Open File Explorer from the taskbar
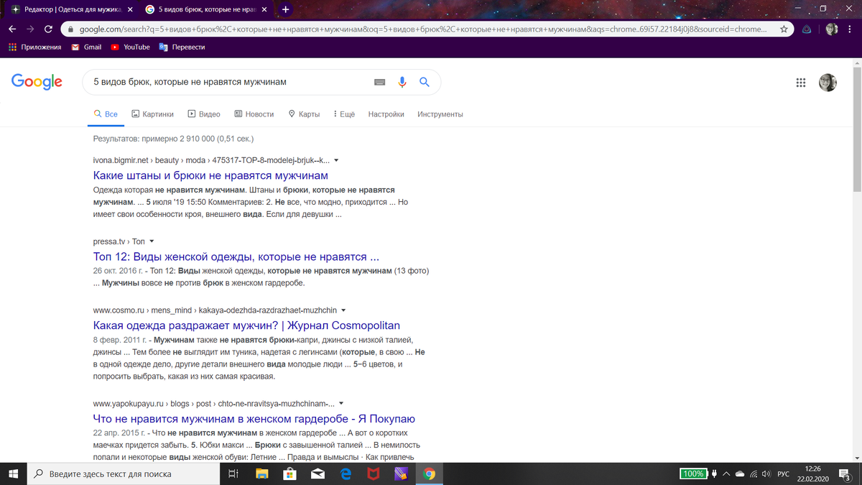The image size is (862, 485). click(261, 474)
